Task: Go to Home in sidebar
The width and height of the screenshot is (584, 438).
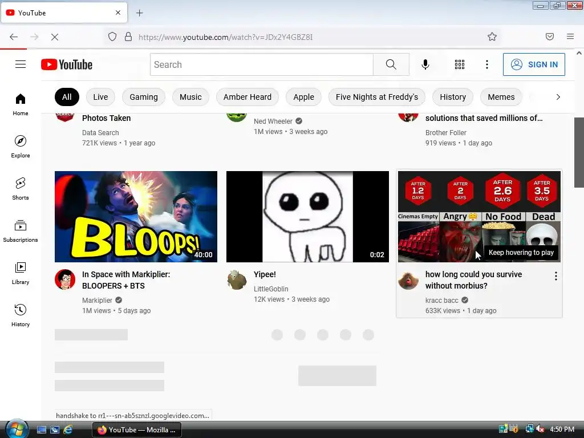Action: pyautogui.click(x=21, y=105)
